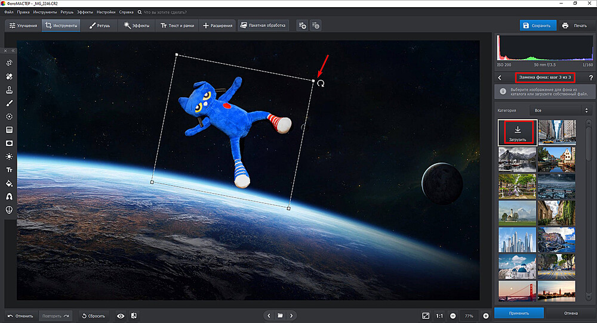Select the paint bucket fill tool
The width and height of the screenshot is (597, 323).
(x=10, y=183)
